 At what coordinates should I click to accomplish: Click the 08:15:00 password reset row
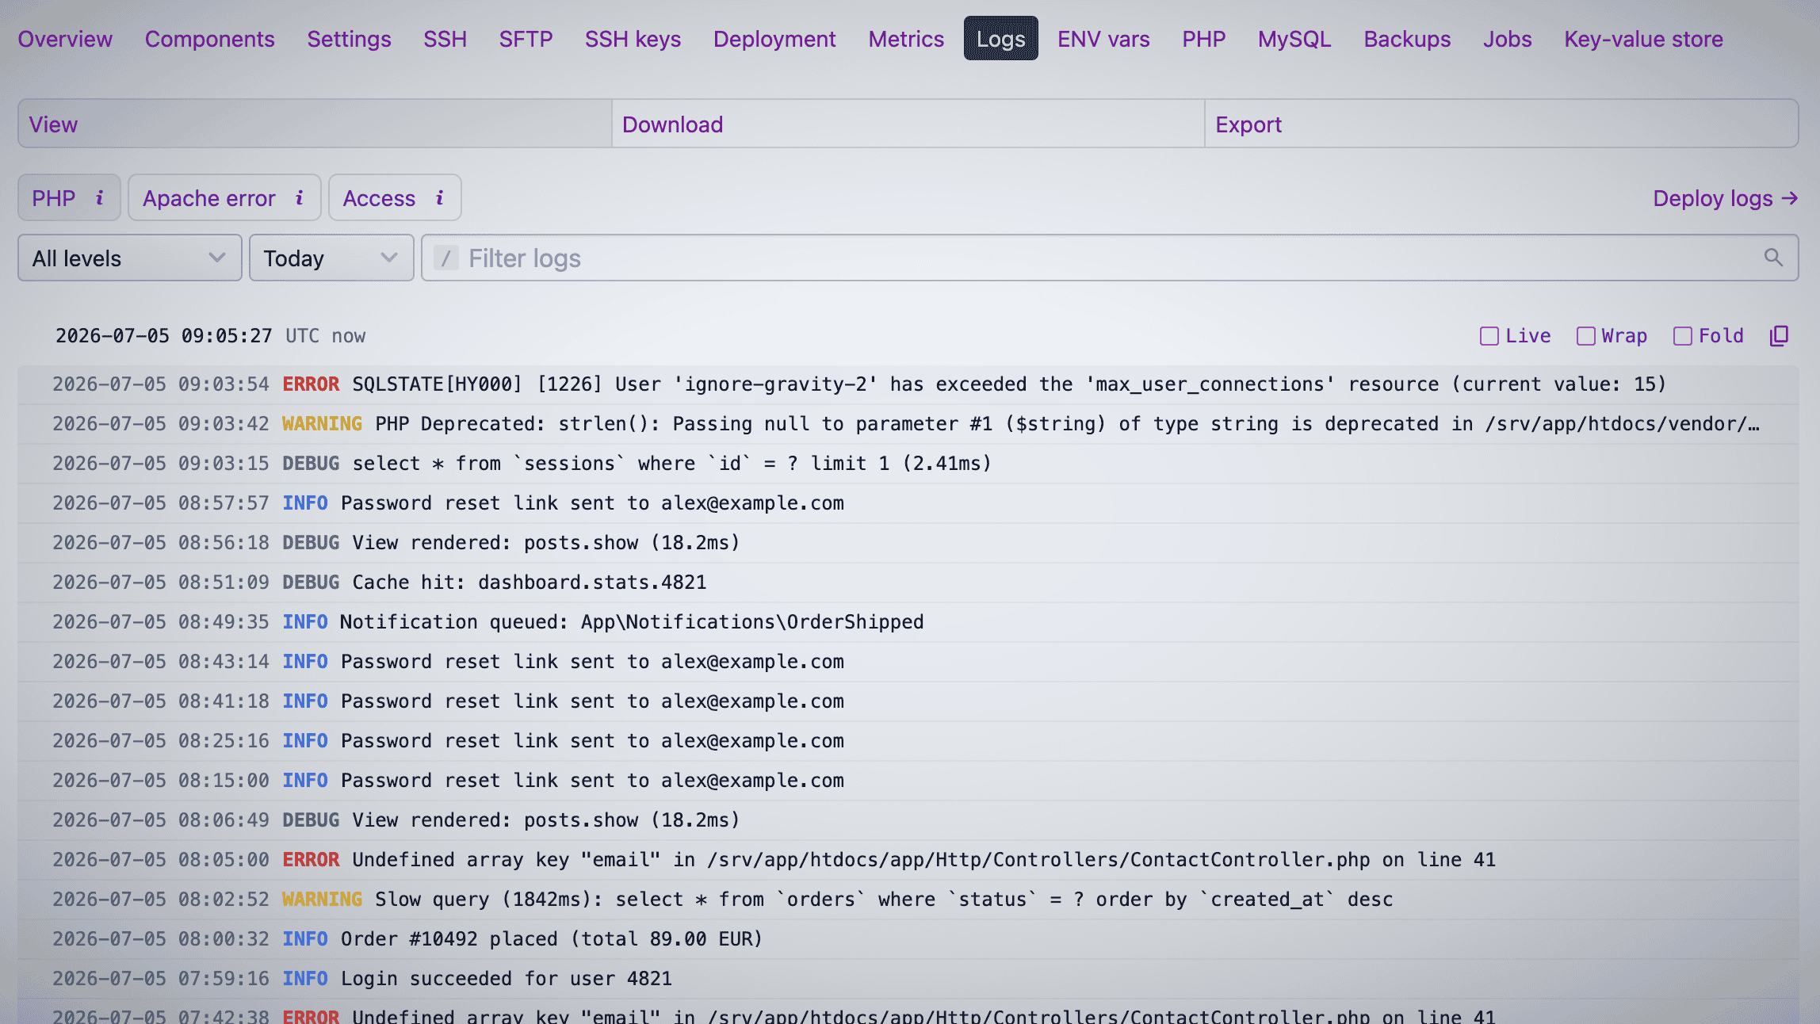point(908,781)
